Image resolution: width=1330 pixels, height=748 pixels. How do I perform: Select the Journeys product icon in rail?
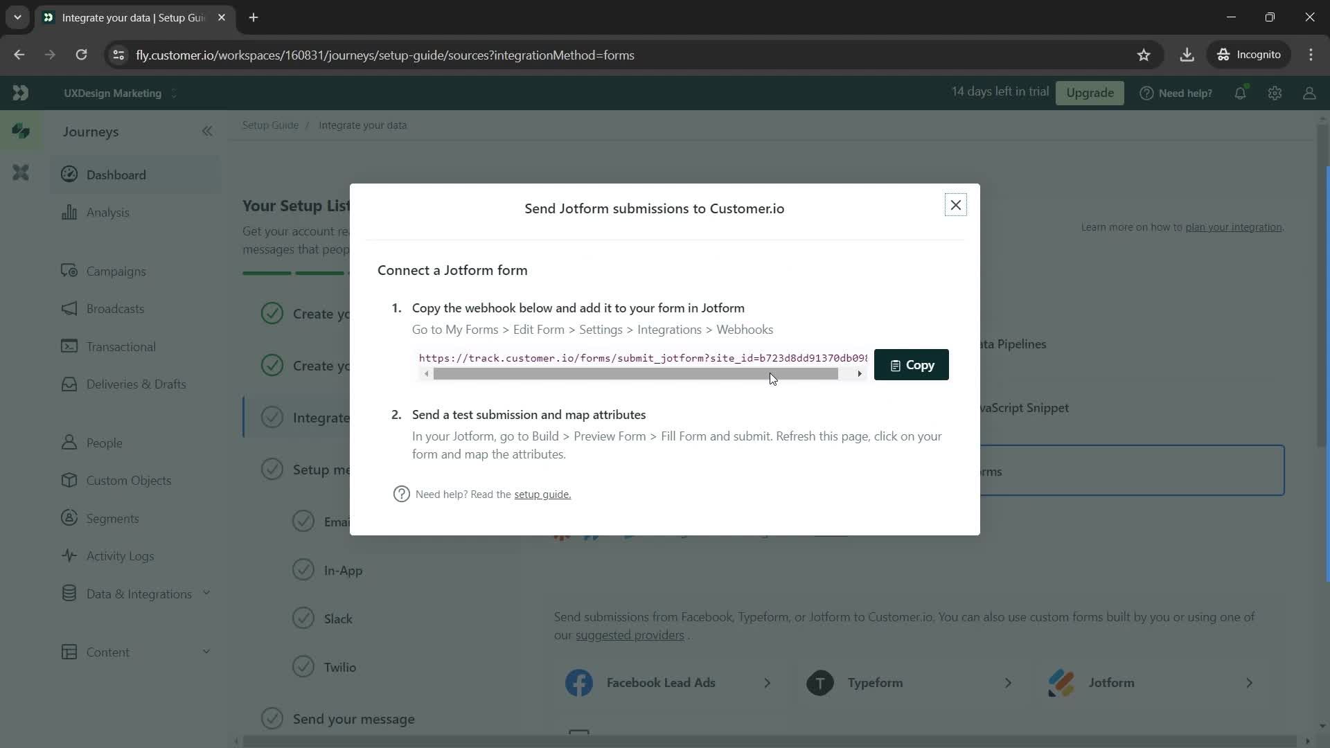pyautogui.click(x=21, y=131)
